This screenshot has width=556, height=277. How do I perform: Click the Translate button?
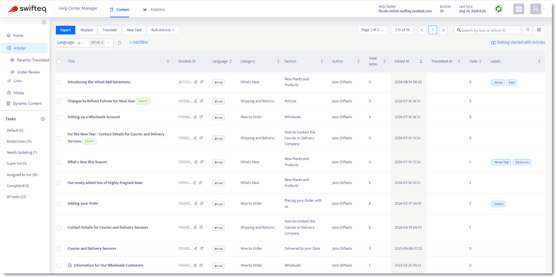pyautogui.click(x=110, y=30)
